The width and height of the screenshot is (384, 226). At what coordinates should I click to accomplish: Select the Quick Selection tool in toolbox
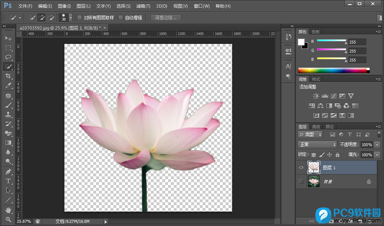pos(8,67)
